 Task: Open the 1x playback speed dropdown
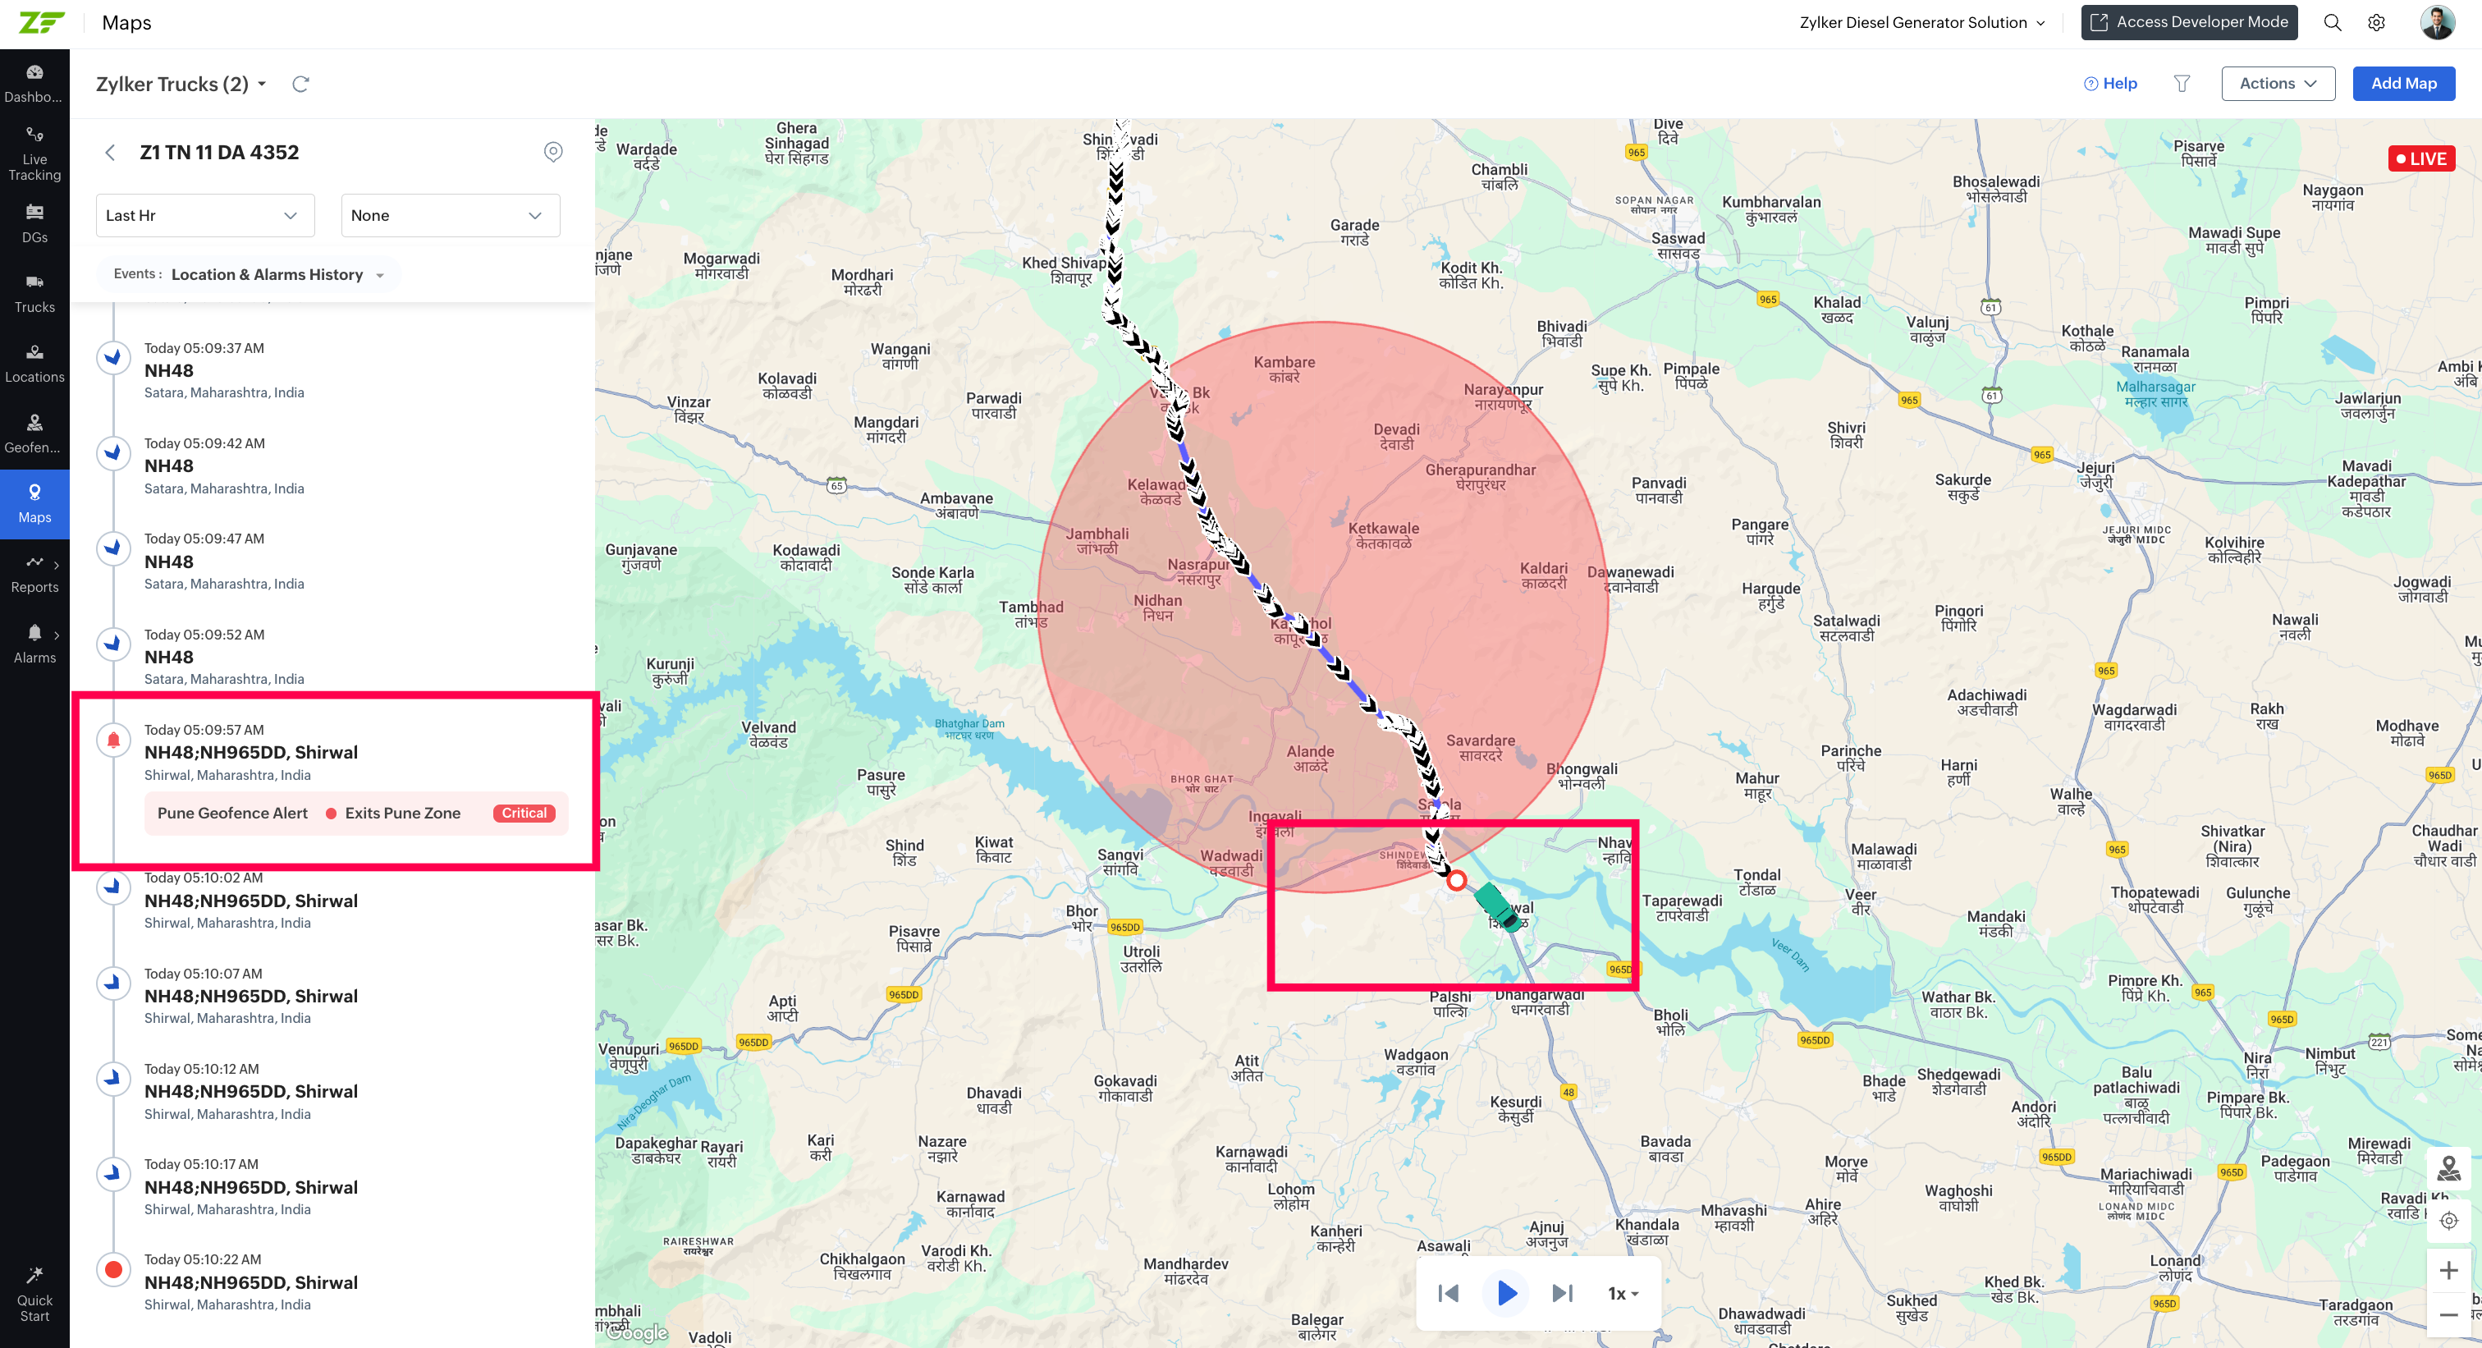[x=1623, y=1293]
